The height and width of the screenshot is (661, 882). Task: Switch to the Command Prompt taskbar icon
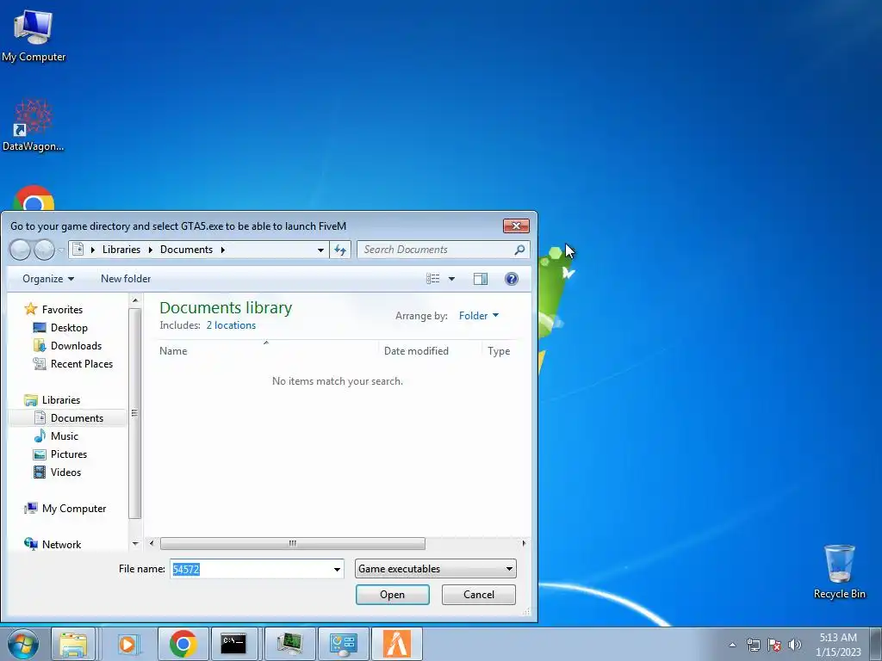(233, 644)
